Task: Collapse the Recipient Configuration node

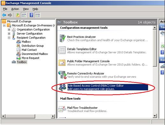Action: point(9,38)
